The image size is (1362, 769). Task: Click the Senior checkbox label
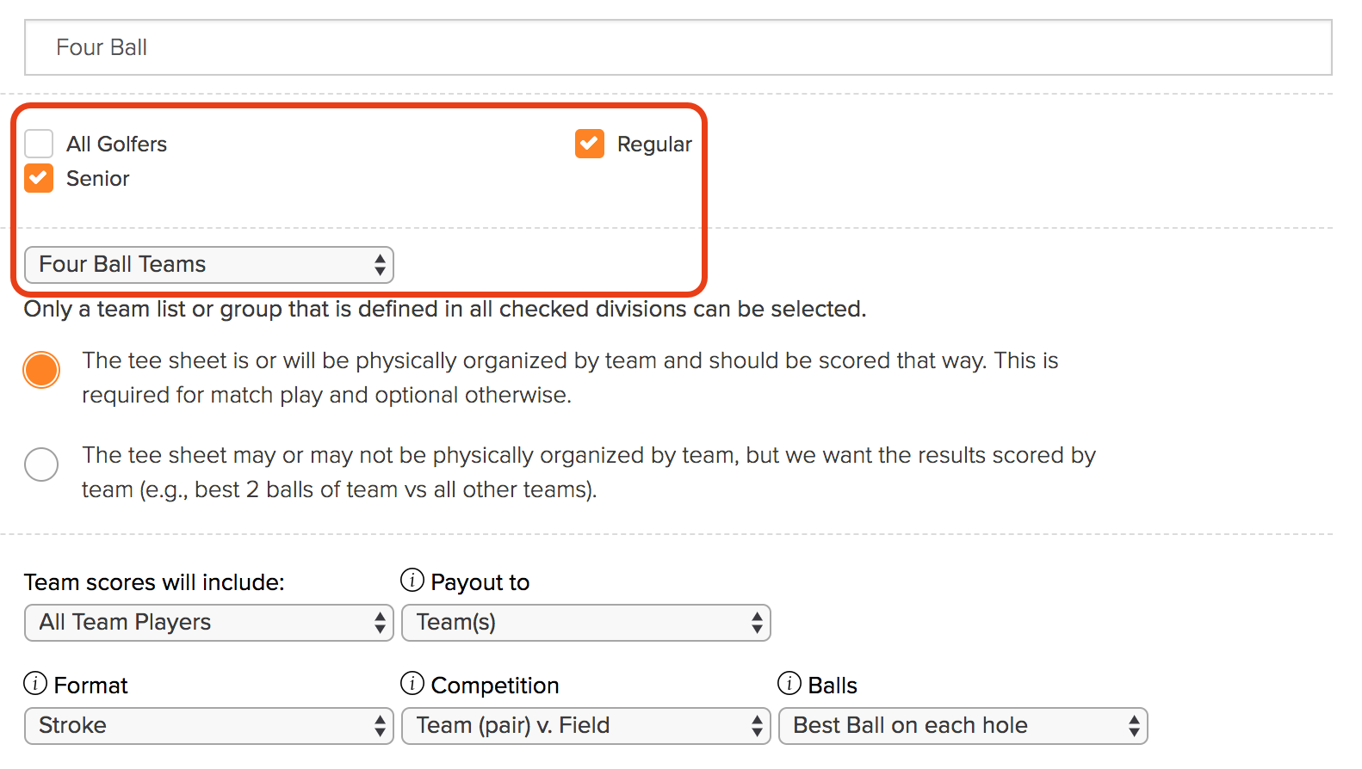[x=97, y=179]
